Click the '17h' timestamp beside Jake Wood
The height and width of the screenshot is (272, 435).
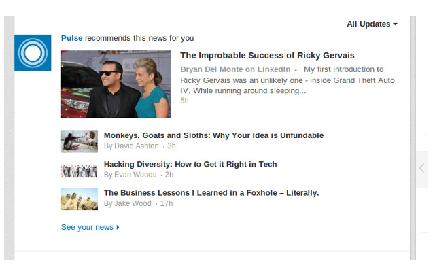pyautogui.click(x=167, y=203)
